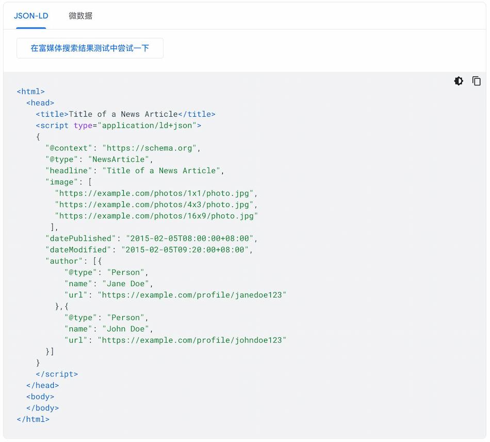This screenshot has height=442, width=490.
Task: Click the title tag line in code
Action: click(x=125, y=114)
